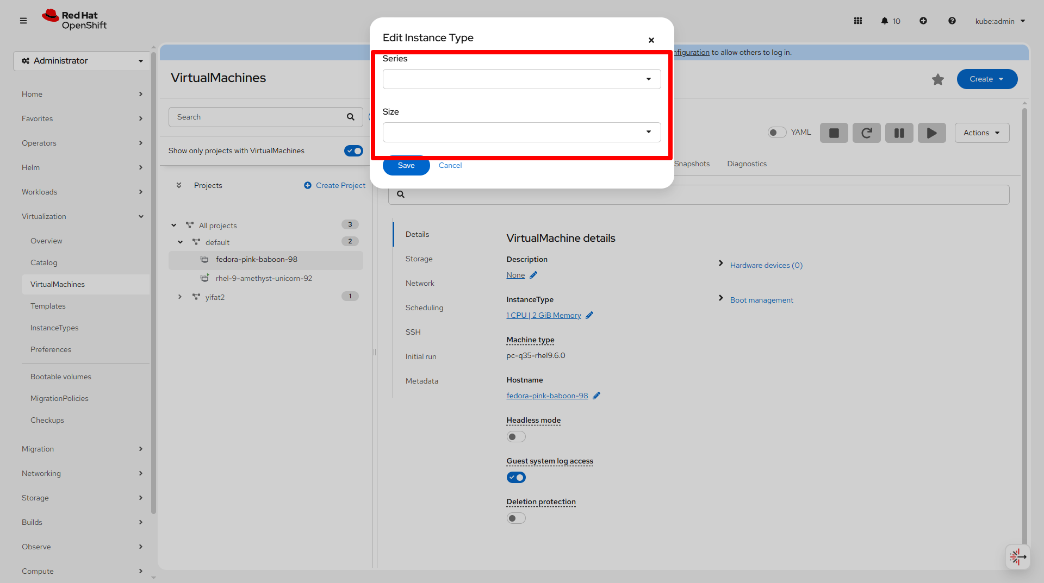1044x583 pixels.
Task: Restart the virtual machine
Action: (x=867, y=133)
